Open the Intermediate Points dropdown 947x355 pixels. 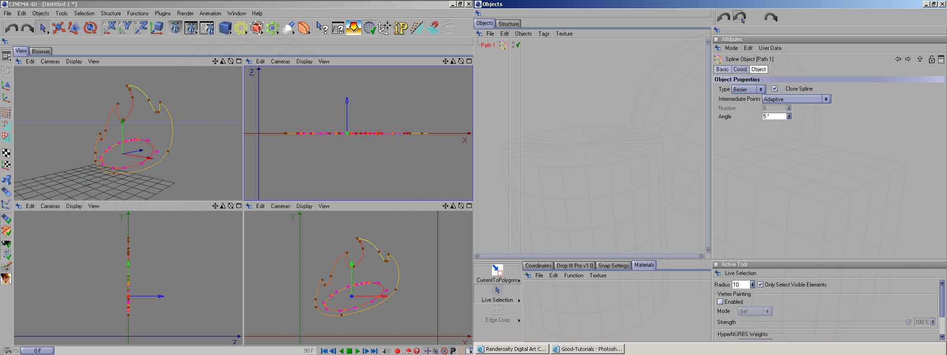click(x=796, y=99)
